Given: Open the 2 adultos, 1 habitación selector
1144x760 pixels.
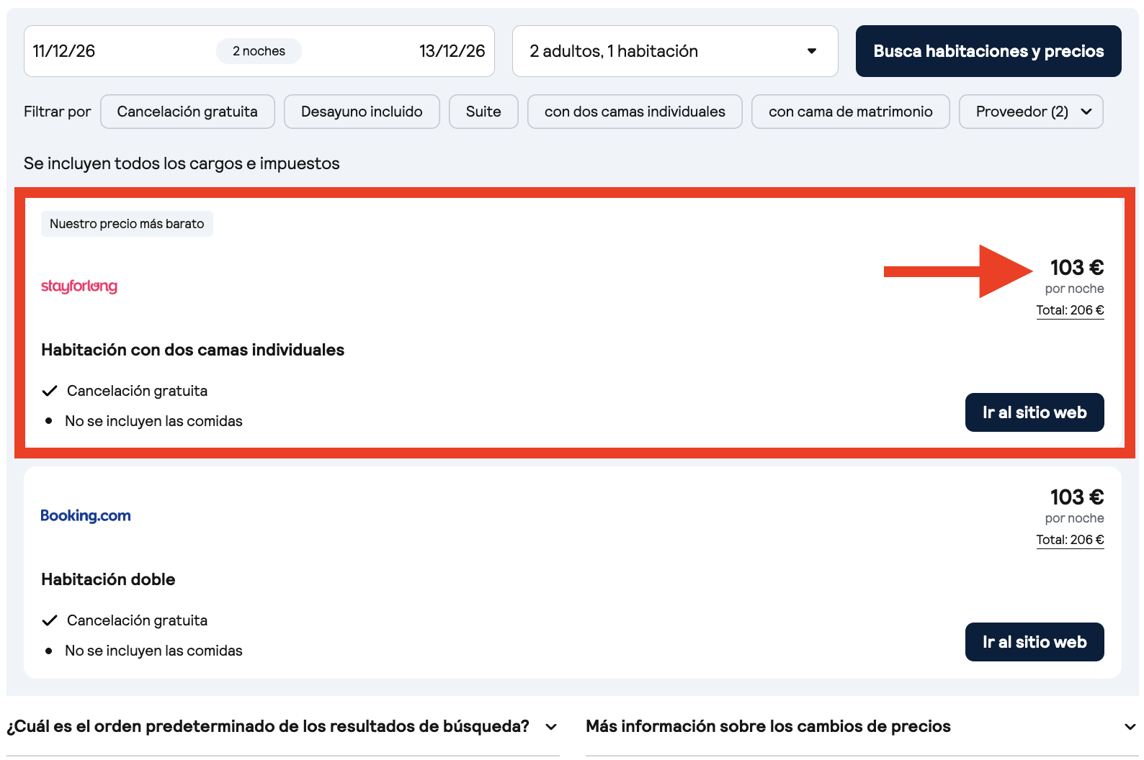Looking at the screenshot, I should click(x=675, y=51).
